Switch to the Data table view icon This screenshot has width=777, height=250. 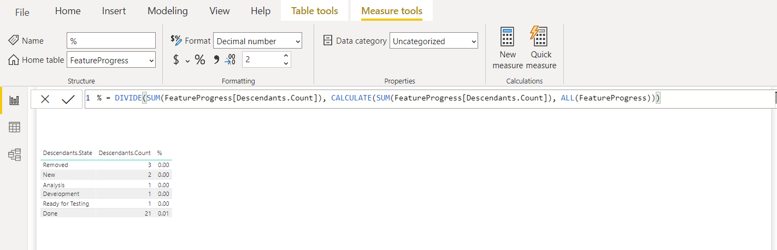click(x=15, y=127)
